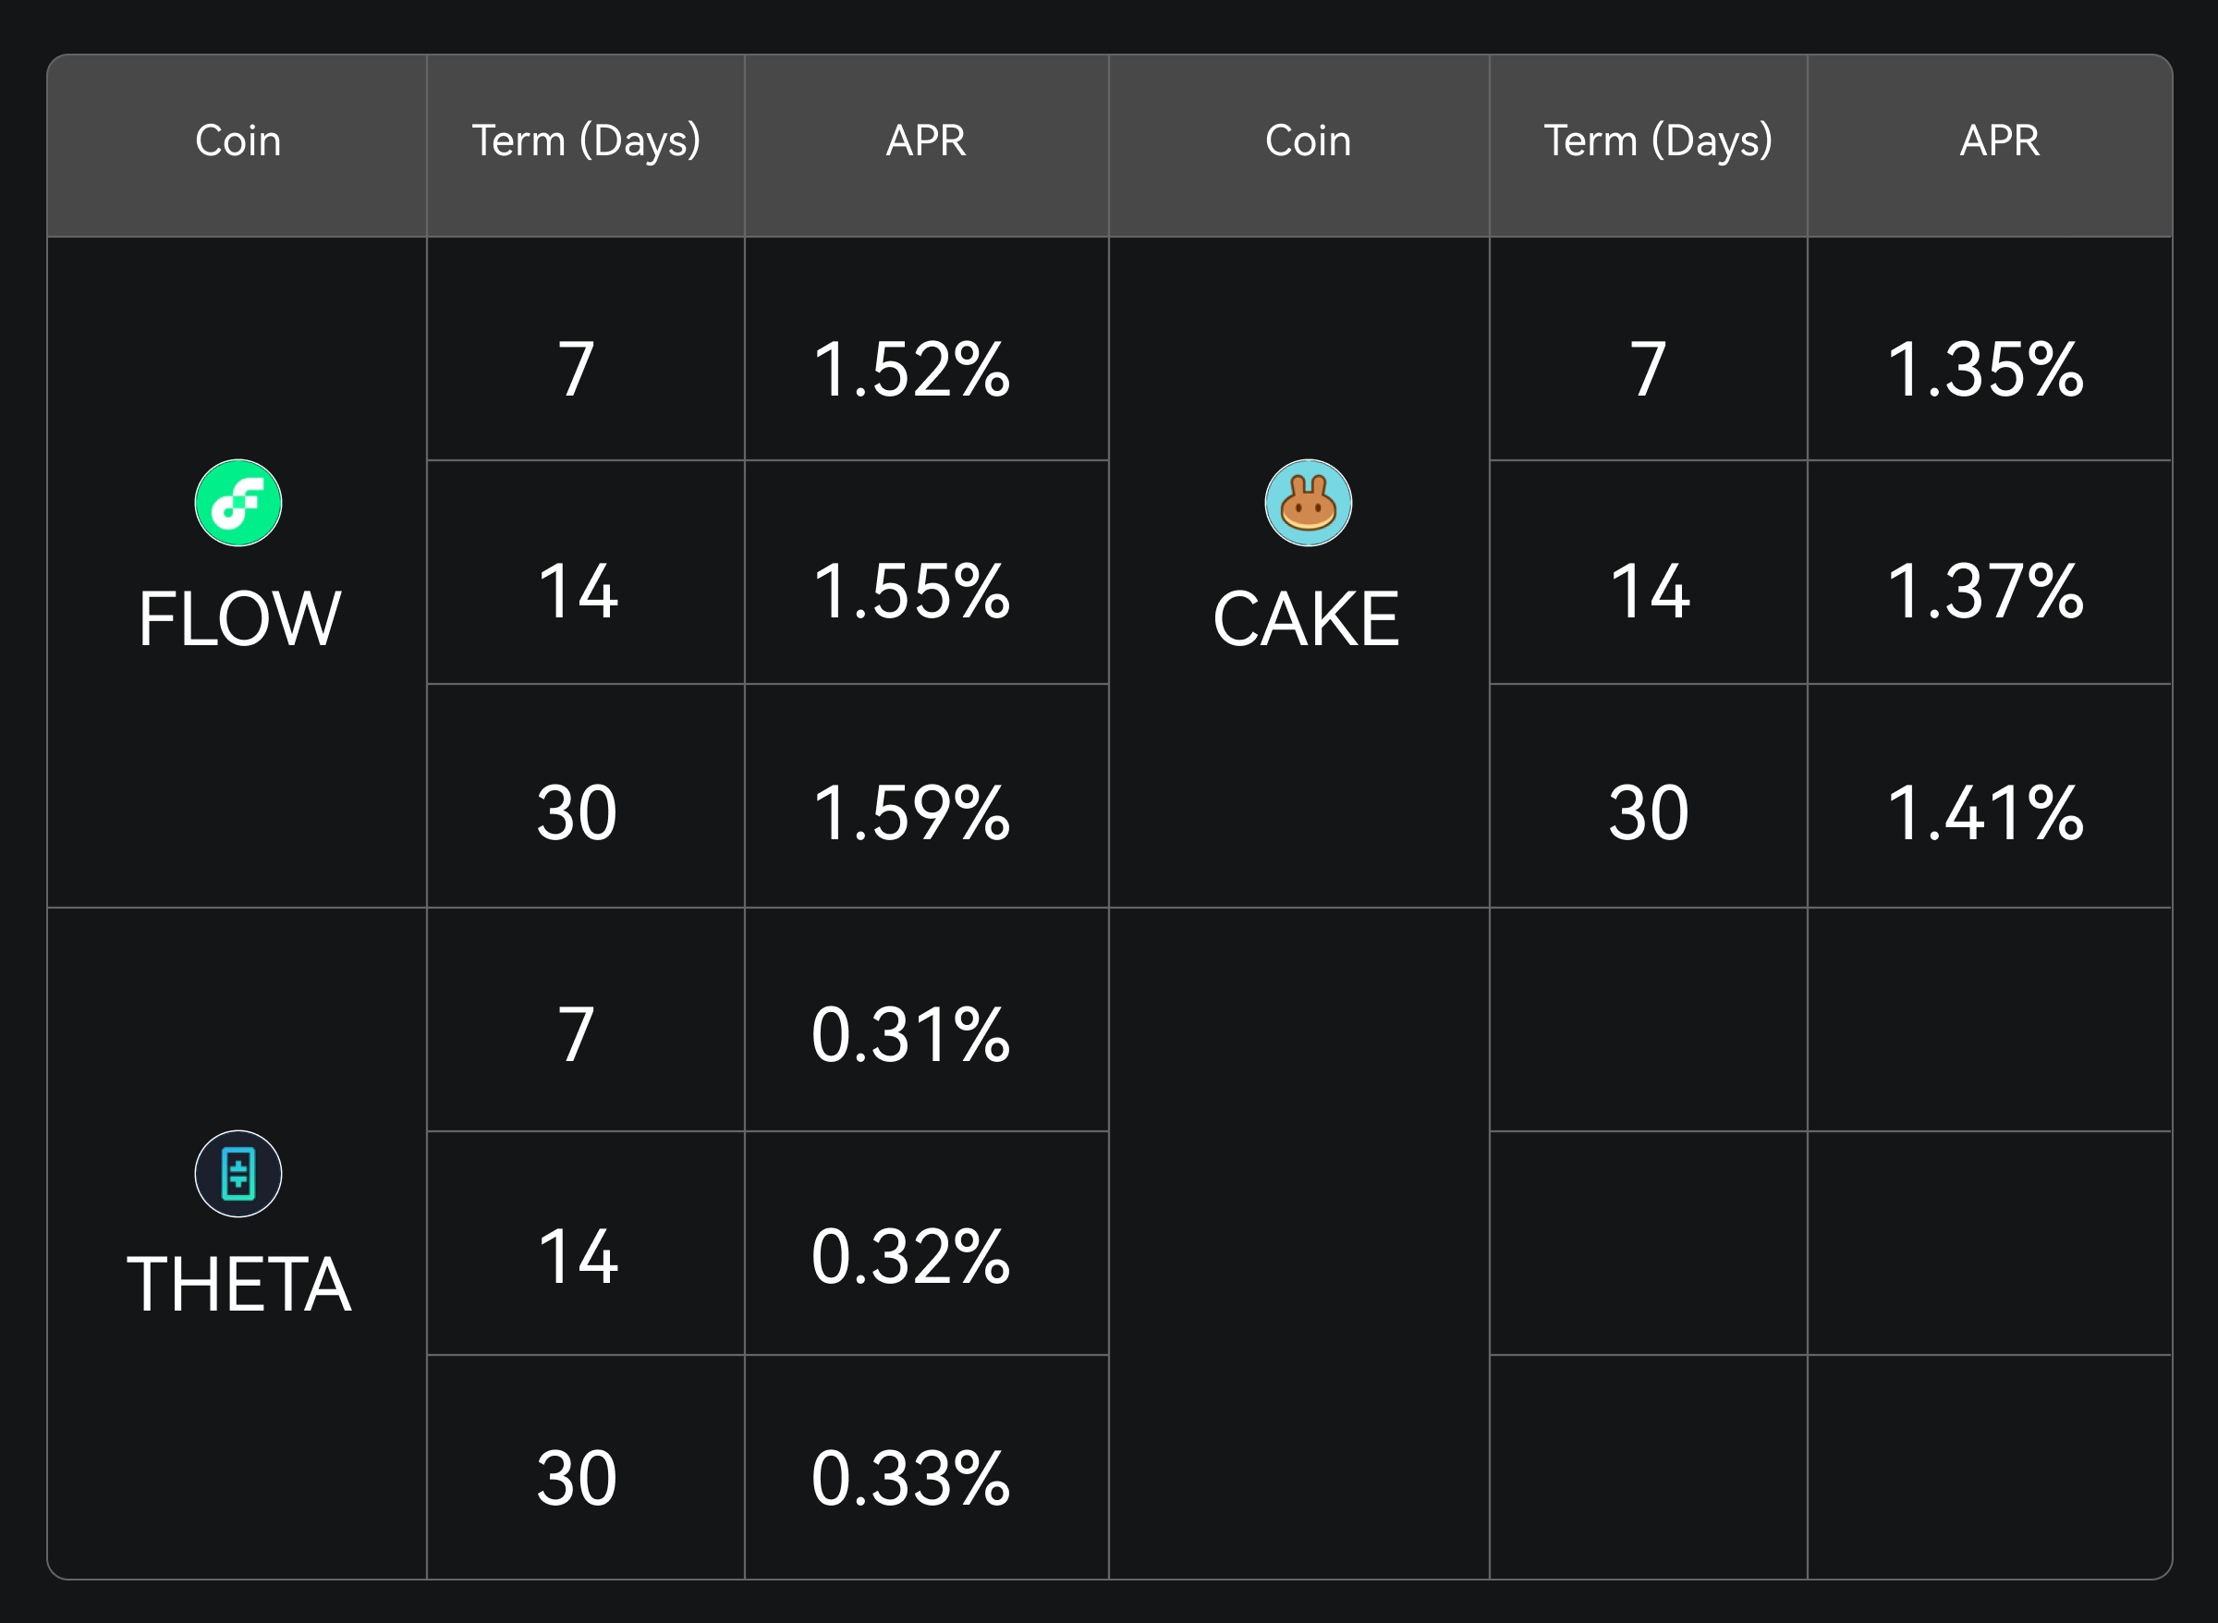Click the right Coin column header
Viewport: 2218px width, 1623px height.
pyautogui.click(x=1308, y=140)
